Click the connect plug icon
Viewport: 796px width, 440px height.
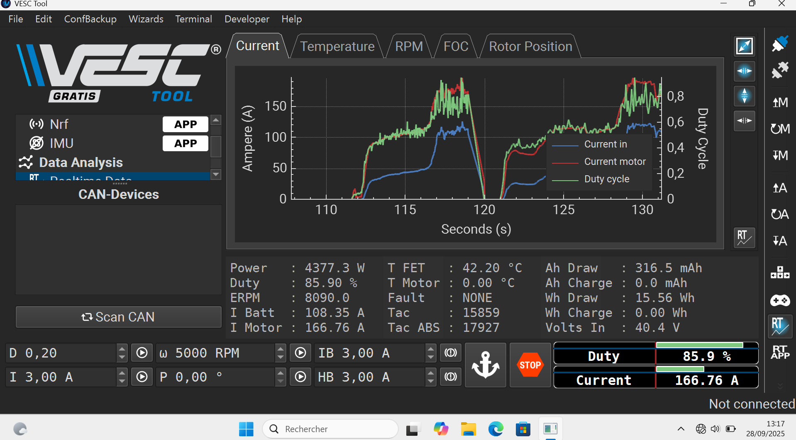(780, 44)
